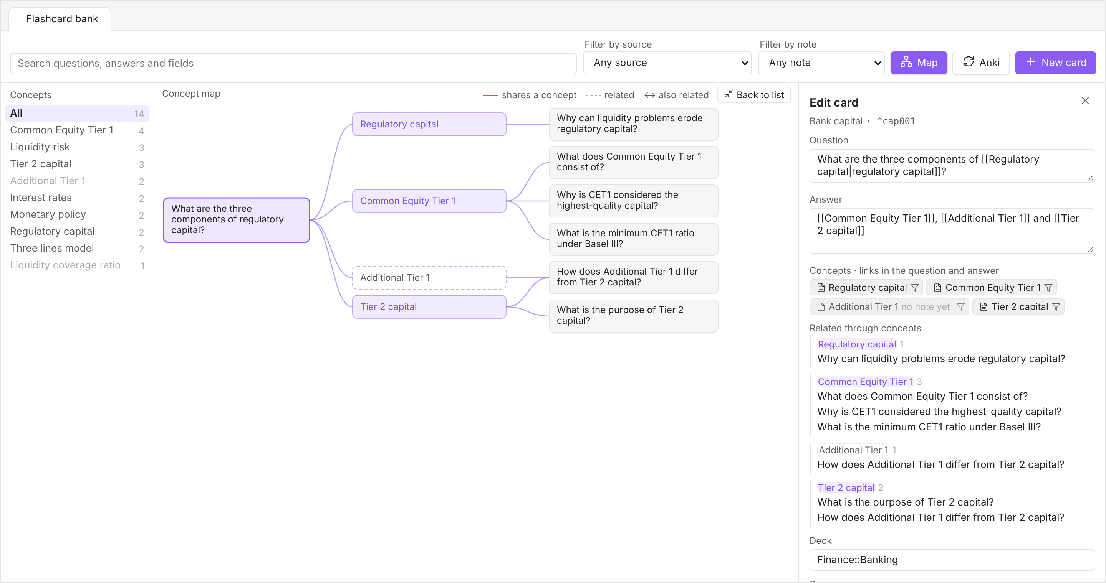The width and height of the screenshot is (1106, 583).
Task: Filter by Additional Tier 1 funnel icon
Action: 961,307
